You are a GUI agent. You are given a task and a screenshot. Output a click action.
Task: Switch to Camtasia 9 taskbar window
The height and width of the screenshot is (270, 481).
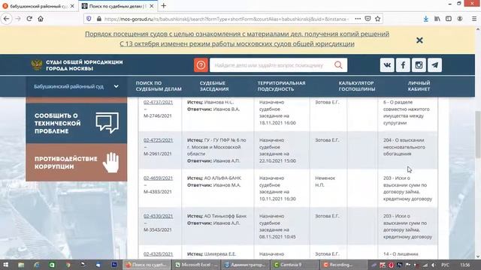coord(294,265)
